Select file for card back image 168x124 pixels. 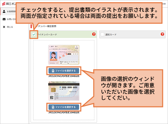(64, 107)
